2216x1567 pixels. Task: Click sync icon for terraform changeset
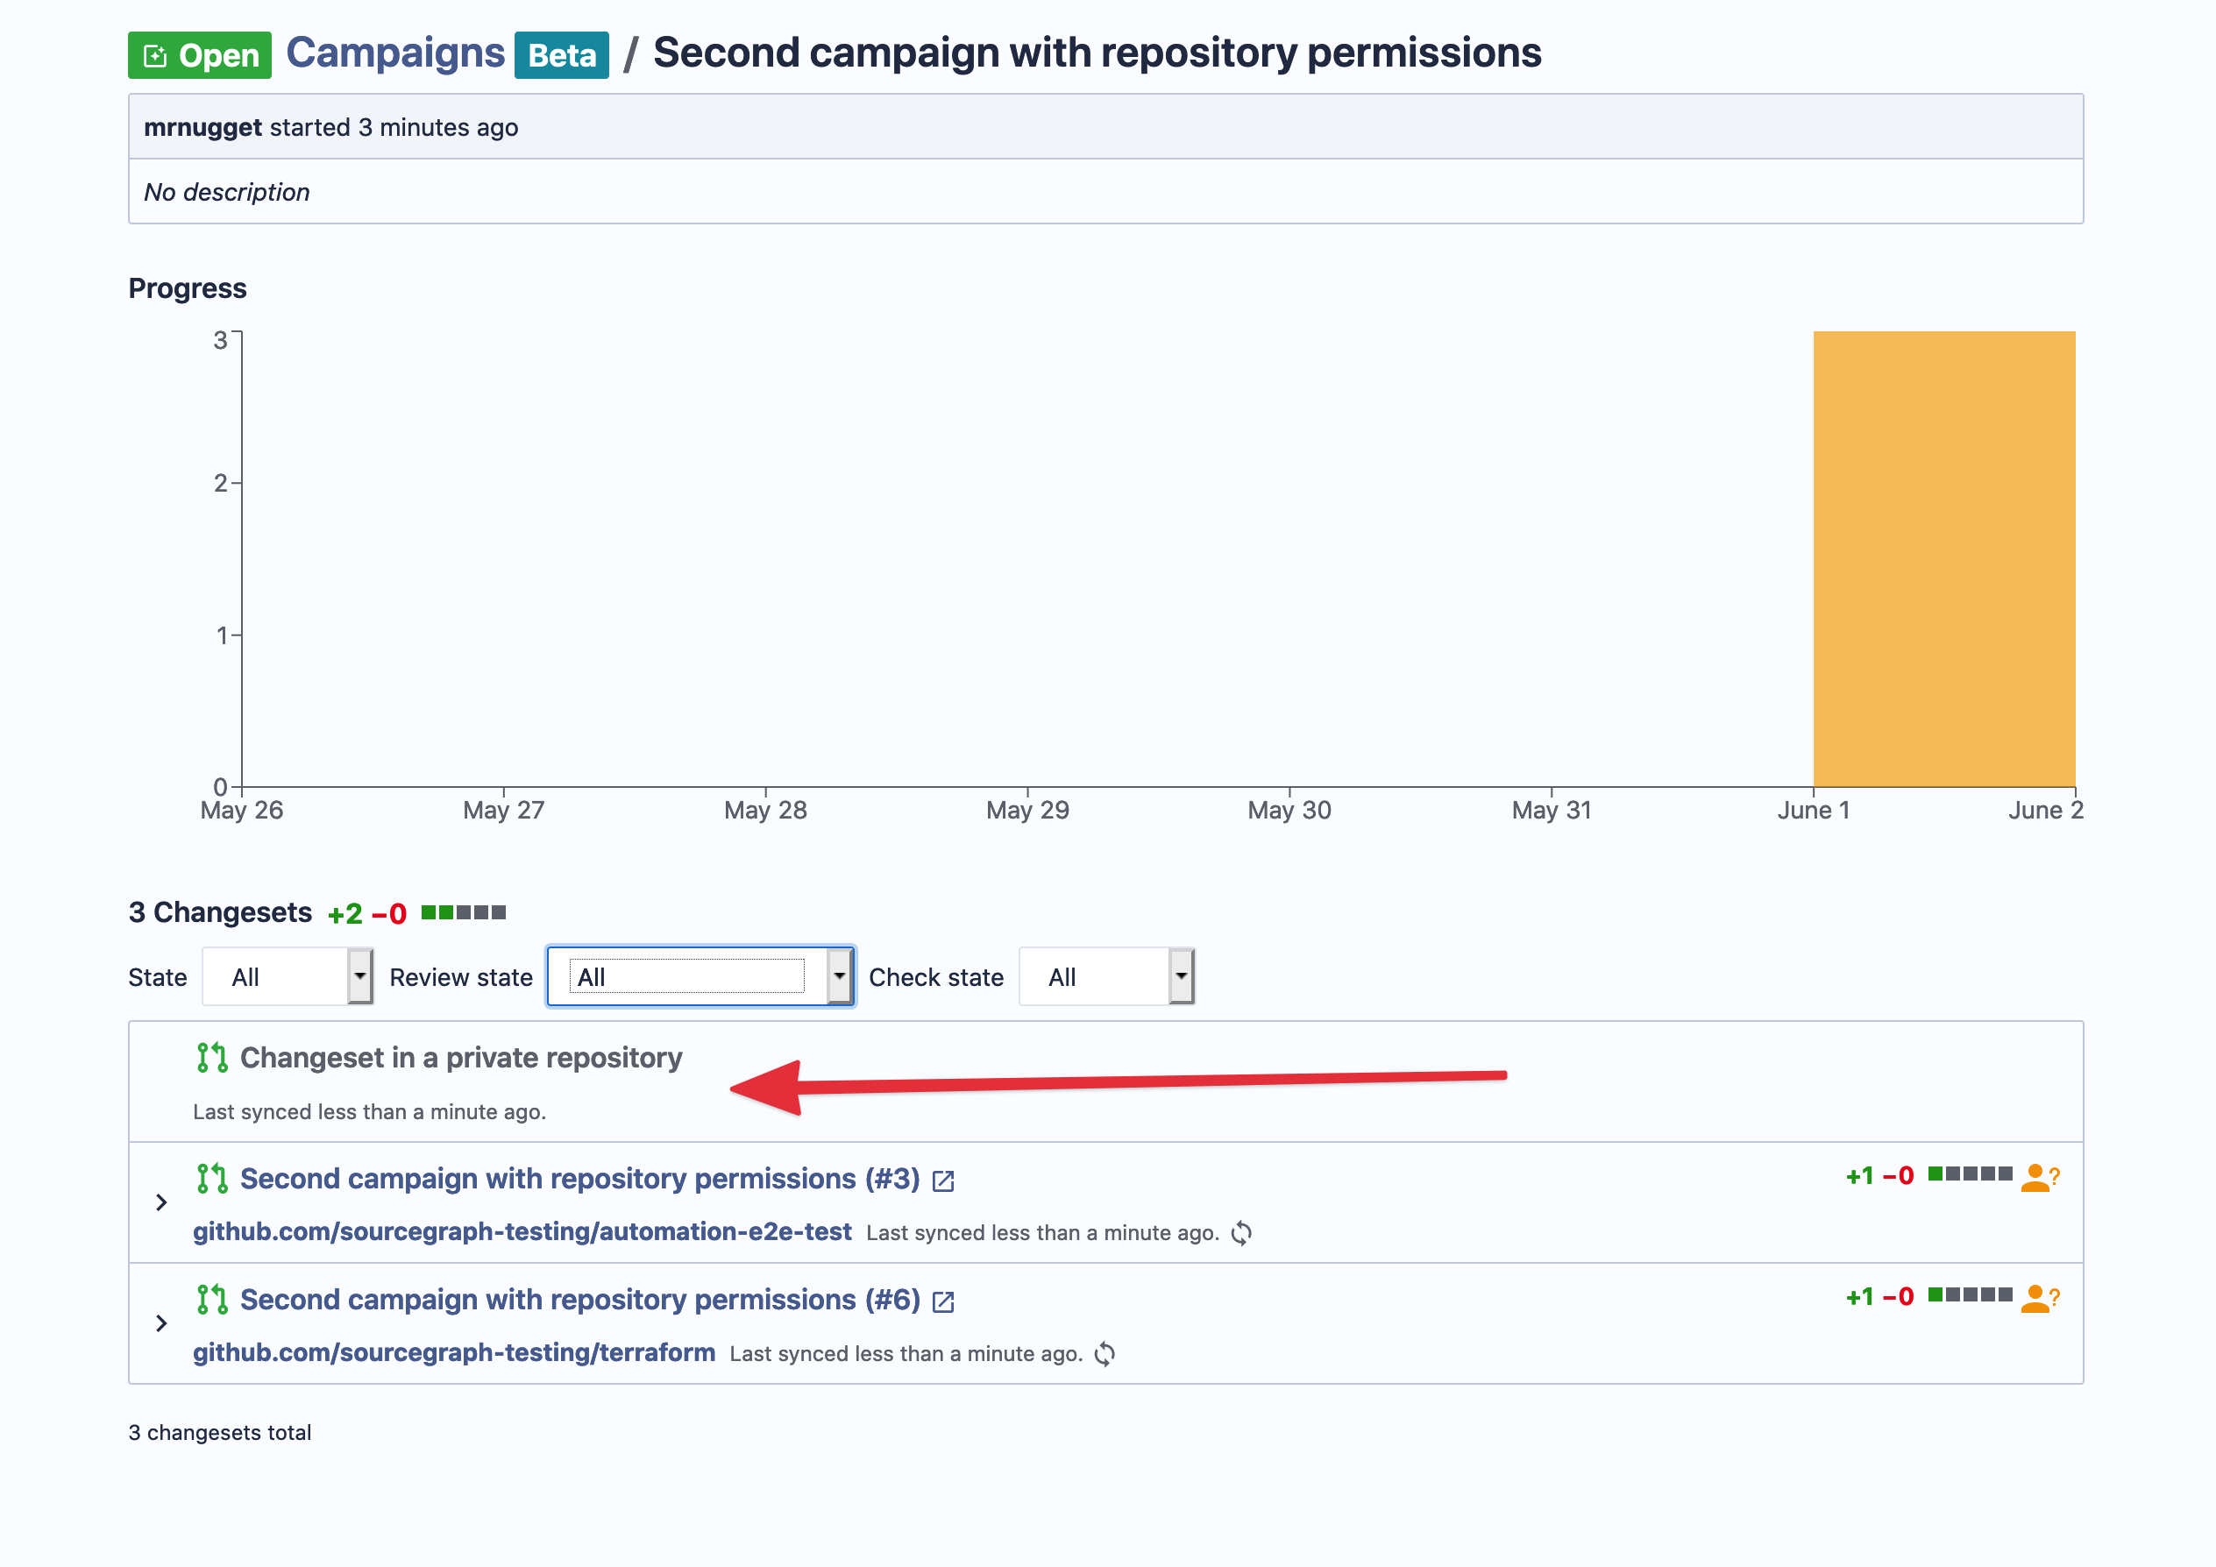(1105, 1354)
